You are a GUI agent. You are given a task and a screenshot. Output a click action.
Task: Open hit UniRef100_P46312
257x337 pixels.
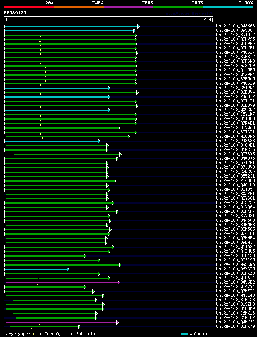235,96
